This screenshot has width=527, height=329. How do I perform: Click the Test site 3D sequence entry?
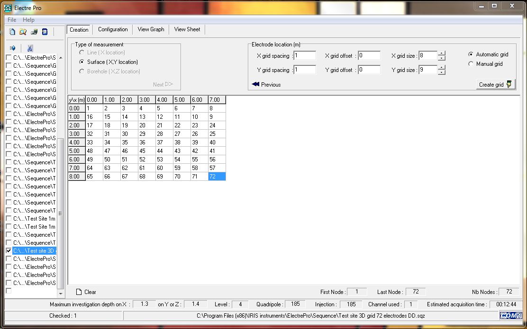(34, 251)
